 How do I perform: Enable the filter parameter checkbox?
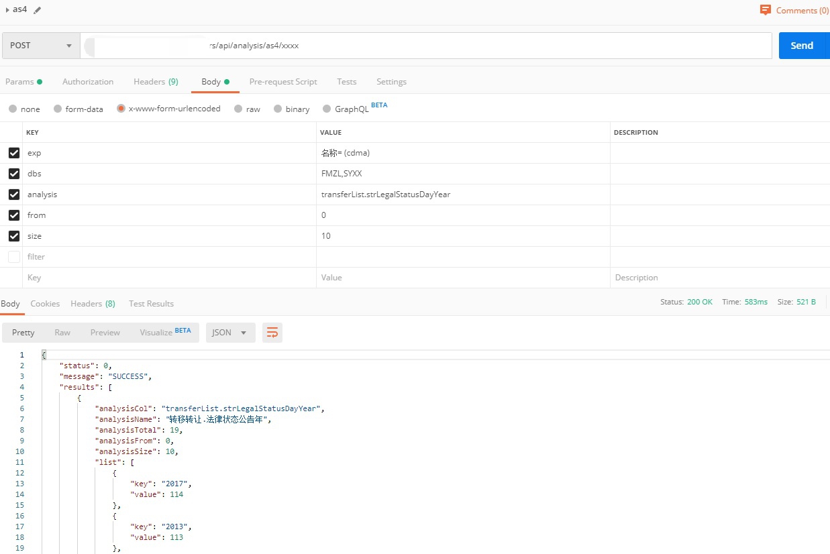pos(14,257)
